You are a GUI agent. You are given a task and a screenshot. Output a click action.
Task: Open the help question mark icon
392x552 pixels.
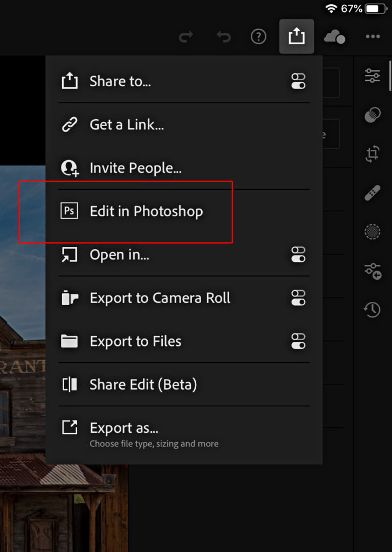tap(259, 37)
